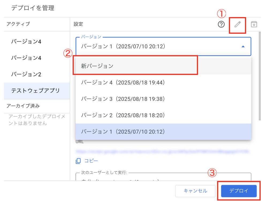Click the archive deployment icon

(x=254, y=25)
